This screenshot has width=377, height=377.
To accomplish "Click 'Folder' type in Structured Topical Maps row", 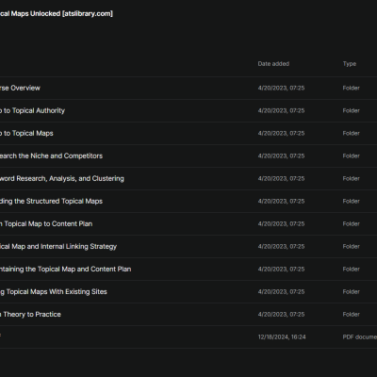I will tap(351, 201).
